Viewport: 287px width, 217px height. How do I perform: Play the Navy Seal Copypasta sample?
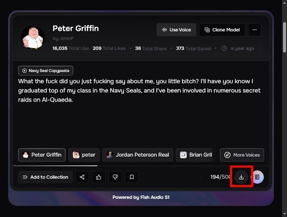click(x=46, y=71)
